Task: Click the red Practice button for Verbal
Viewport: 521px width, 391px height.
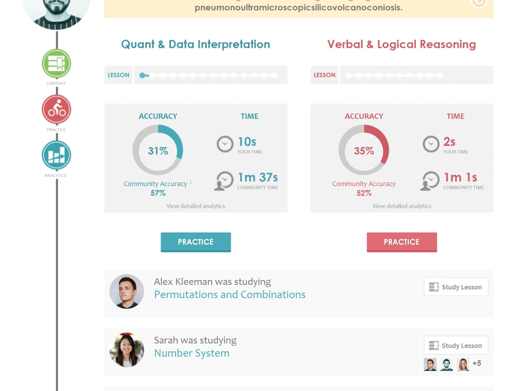Action: pos(402,242)
